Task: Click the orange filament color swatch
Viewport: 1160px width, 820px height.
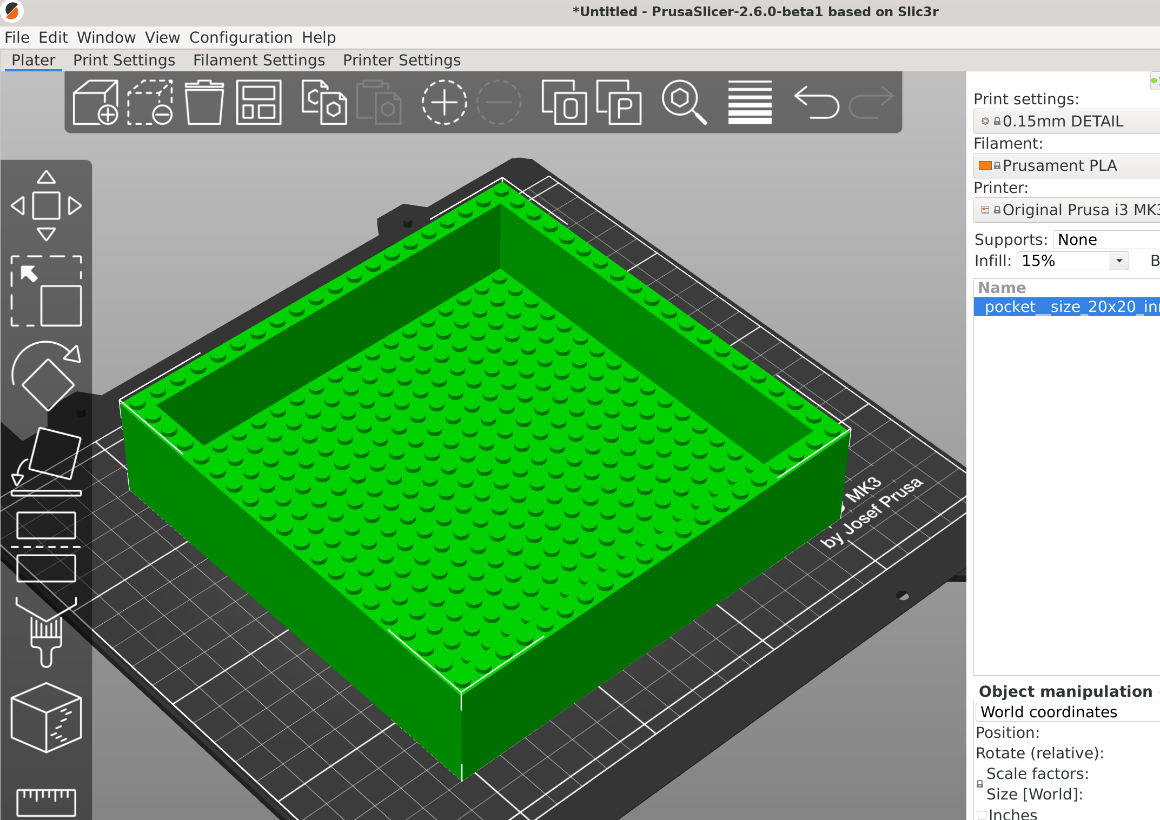Action: pos(985,165)
